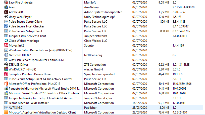
Task: Click the 4.6.3.24870 version value
Action: click(x=180, y=112)
